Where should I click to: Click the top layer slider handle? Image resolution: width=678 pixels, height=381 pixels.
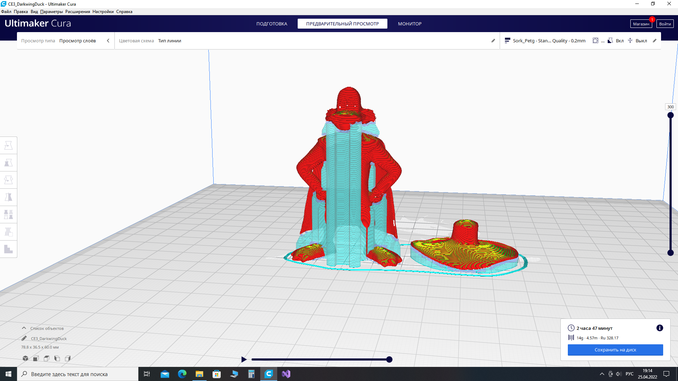(670, 115)
